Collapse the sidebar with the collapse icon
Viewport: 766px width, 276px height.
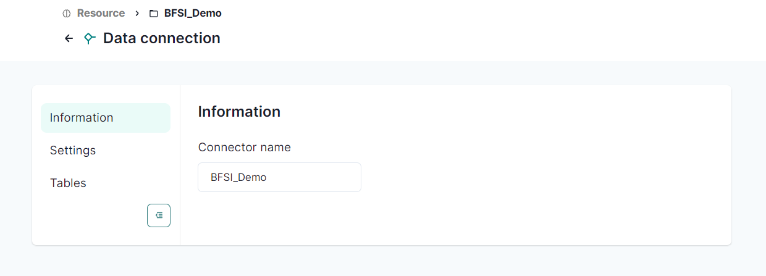[159, 215]
